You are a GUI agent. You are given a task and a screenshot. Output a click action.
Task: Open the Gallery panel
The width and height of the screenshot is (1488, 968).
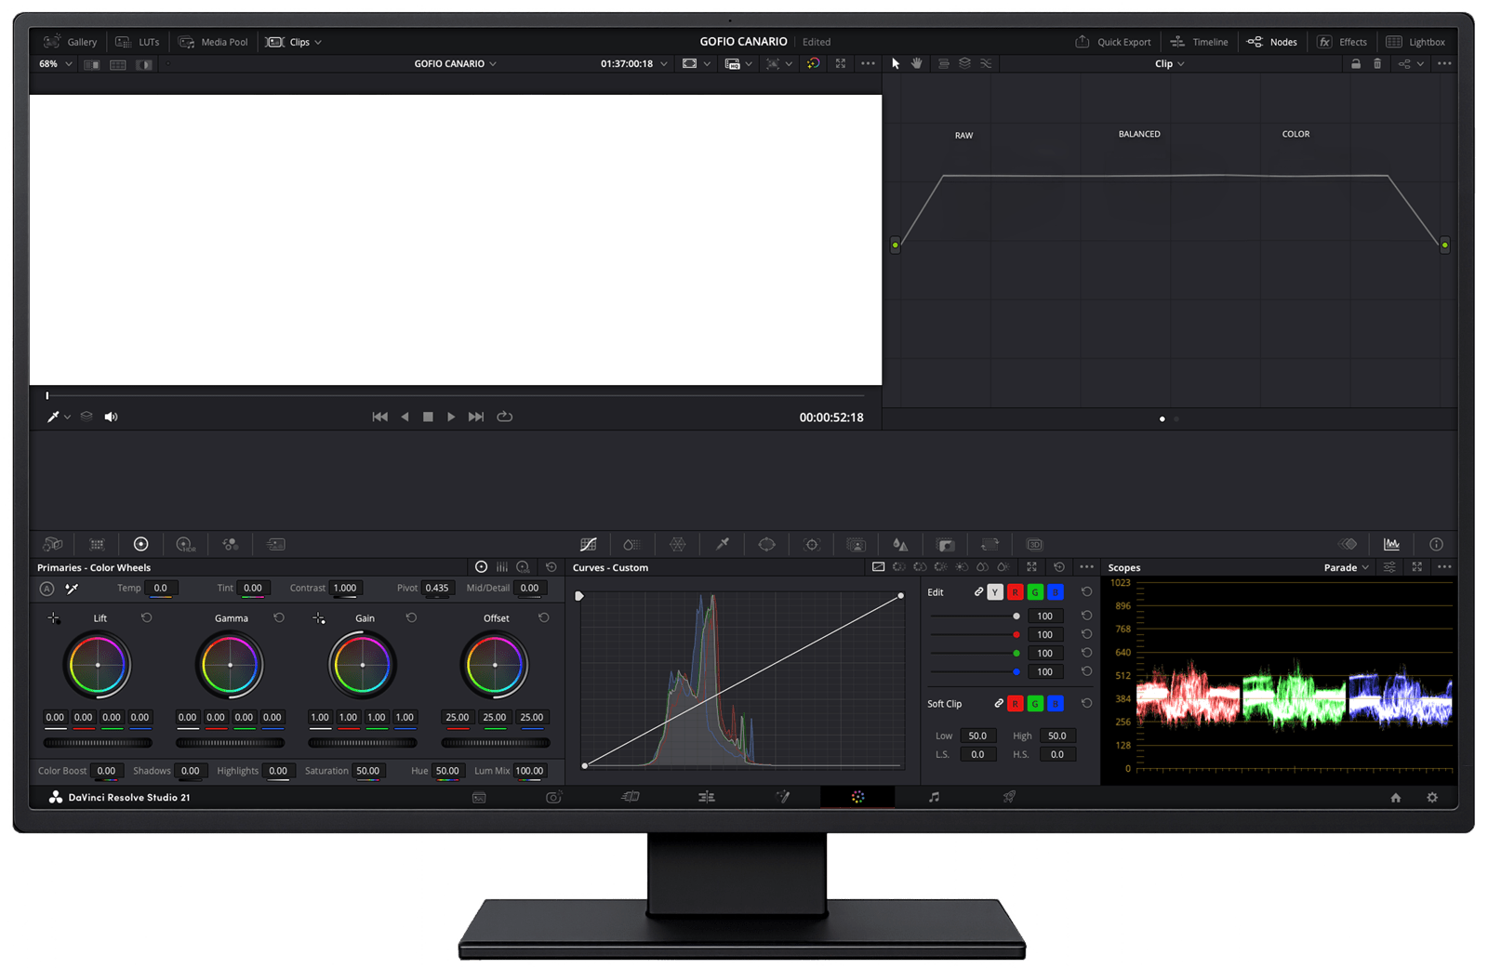point(70,42)
